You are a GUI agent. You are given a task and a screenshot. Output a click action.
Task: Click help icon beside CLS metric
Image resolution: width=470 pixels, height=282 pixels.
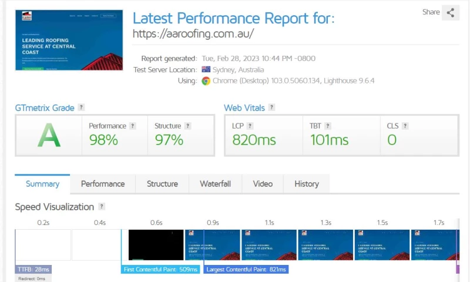point(405,126)
